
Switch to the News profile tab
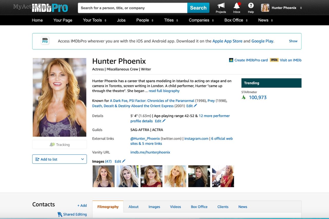point(243,207)
